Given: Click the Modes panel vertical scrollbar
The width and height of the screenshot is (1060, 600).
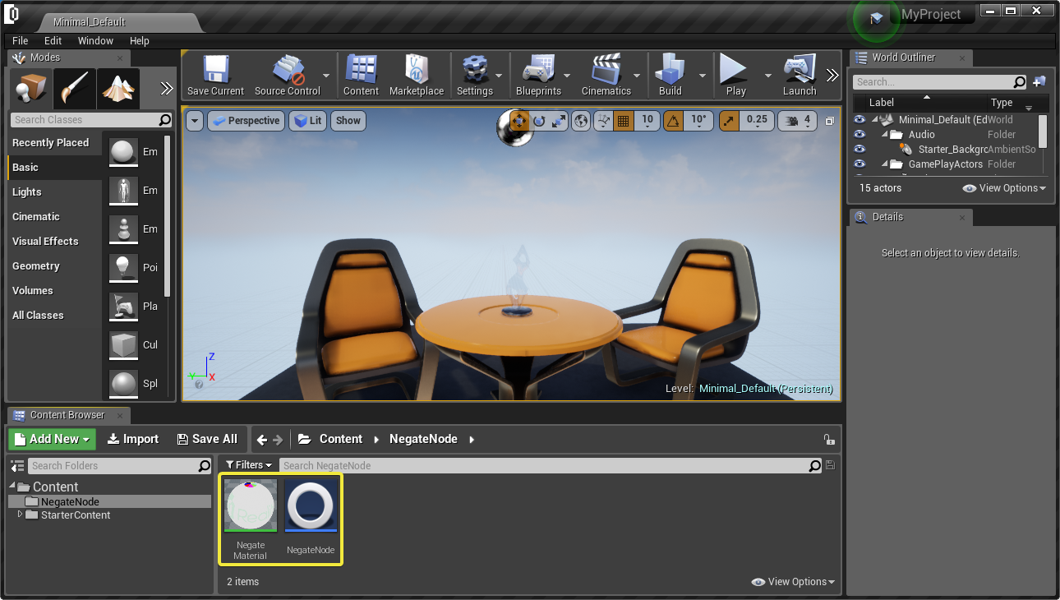Looking at the screenshot, I should [168, 214].
